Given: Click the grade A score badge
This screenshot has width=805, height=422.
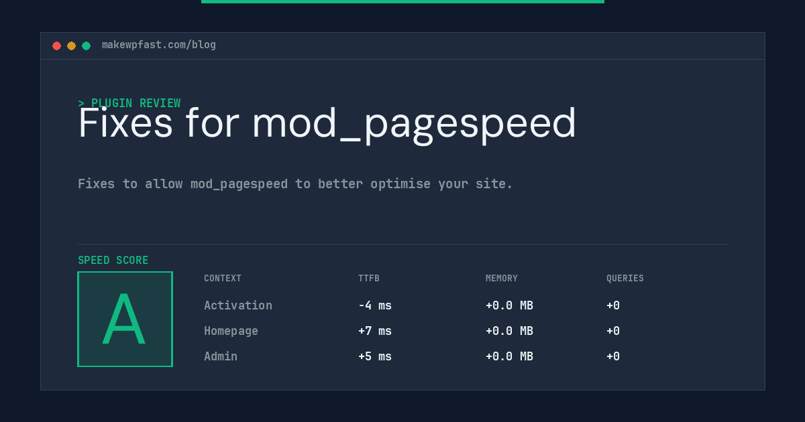Looking at the screenshot, I should 125,319.
